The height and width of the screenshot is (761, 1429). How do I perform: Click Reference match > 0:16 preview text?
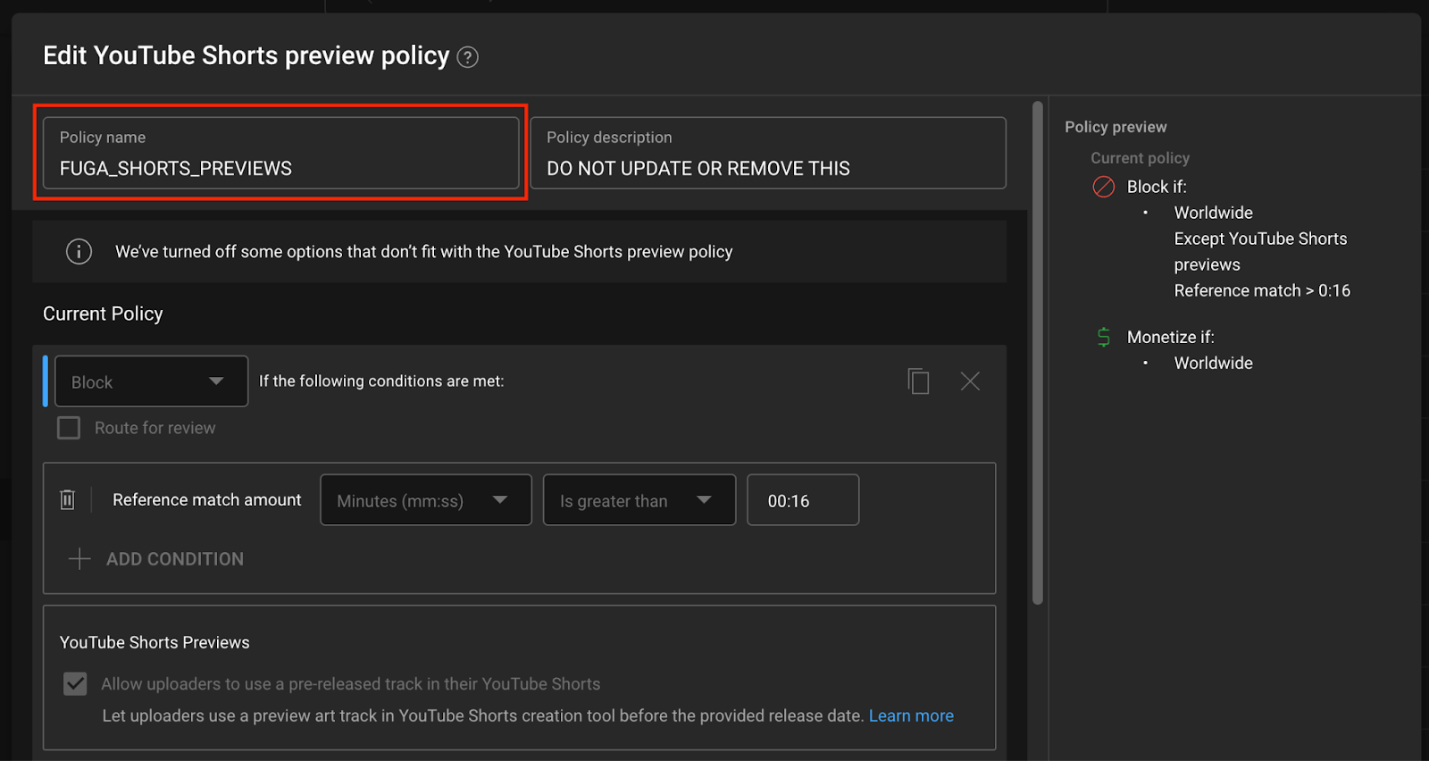1262,290
